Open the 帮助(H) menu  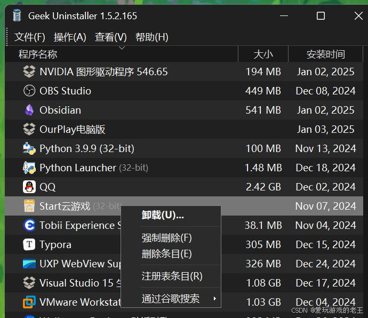(152, 37)
